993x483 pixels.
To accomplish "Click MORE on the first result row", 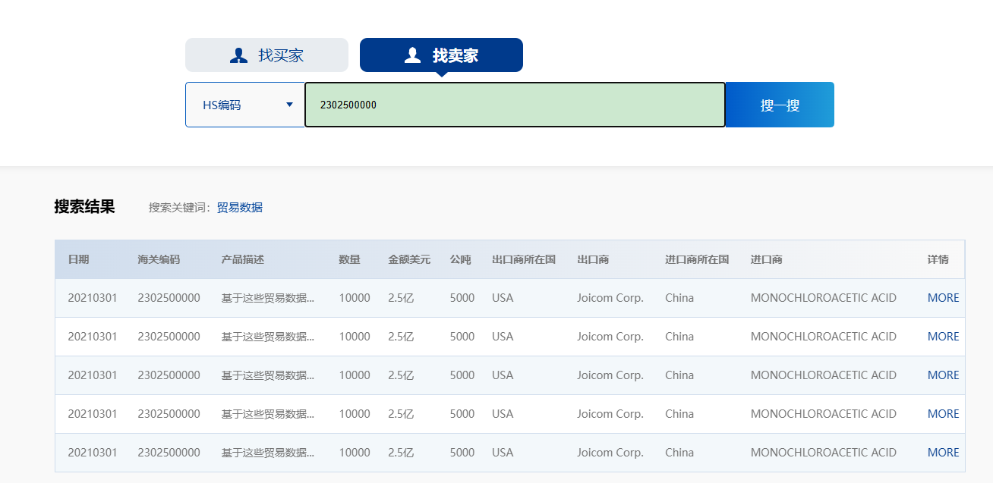I will tap(943, 297).
